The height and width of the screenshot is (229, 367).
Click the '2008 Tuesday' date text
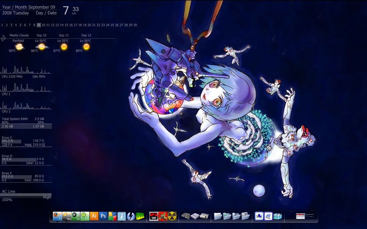[x=15, y=13]
